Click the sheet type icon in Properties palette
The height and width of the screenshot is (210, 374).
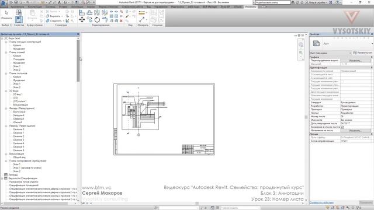[x=316, y=43]
